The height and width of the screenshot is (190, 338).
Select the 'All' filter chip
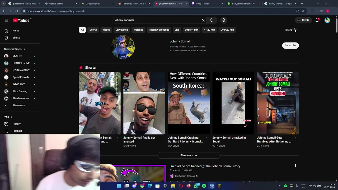(82, 30)
